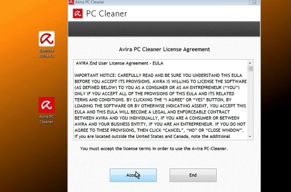Click inside the EULA license text box
The width and height of the screenshot is (291, 192).
tap(160, 100)
